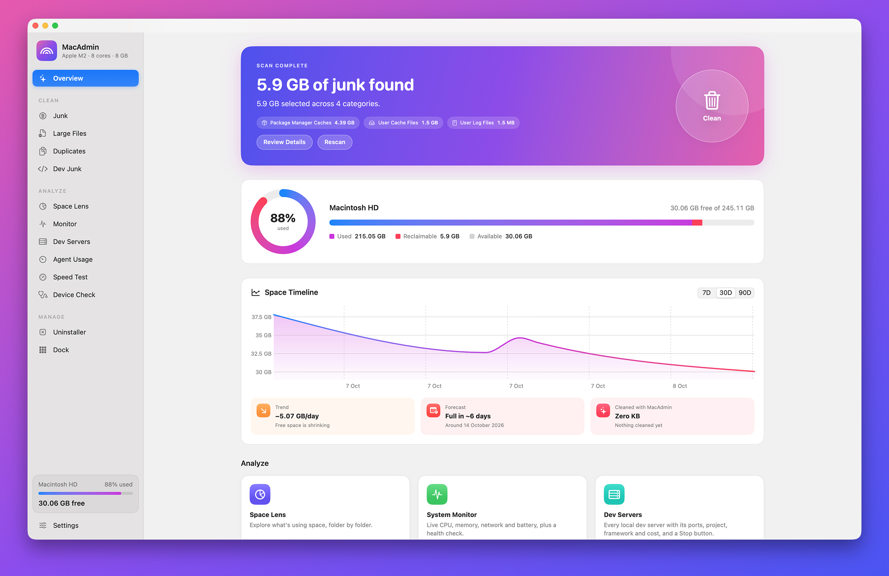The width and height of the screenshot is (889, 576).
Task: Select the Dev Servers sidebar icon
Action: [43, 242]
